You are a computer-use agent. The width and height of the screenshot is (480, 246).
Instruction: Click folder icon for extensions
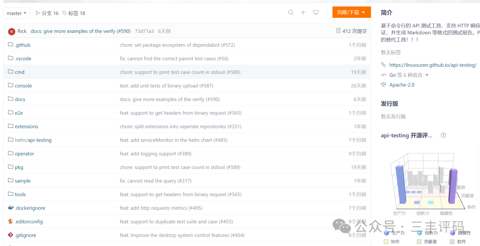tap(11, 126)
